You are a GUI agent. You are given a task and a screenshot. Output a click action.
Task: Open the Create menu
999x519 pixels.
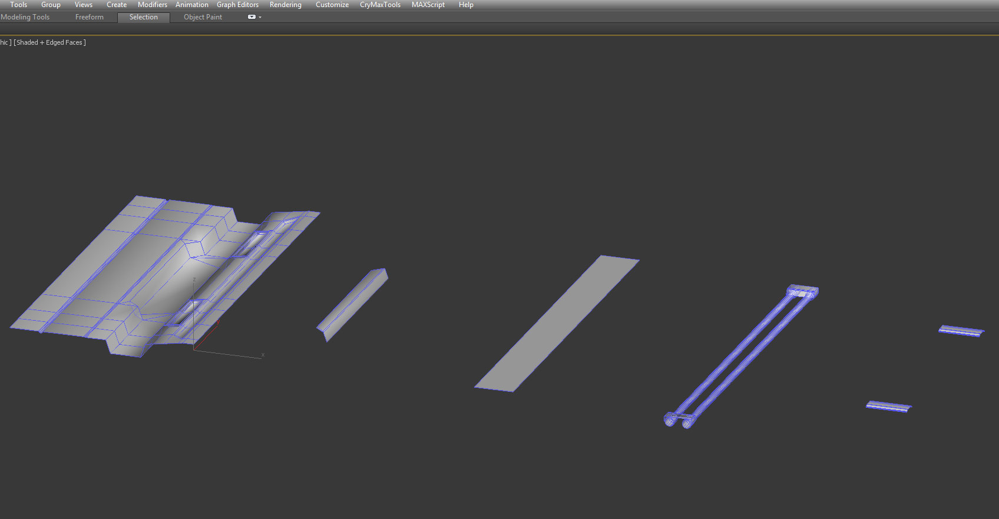click(x=117, y=5)
